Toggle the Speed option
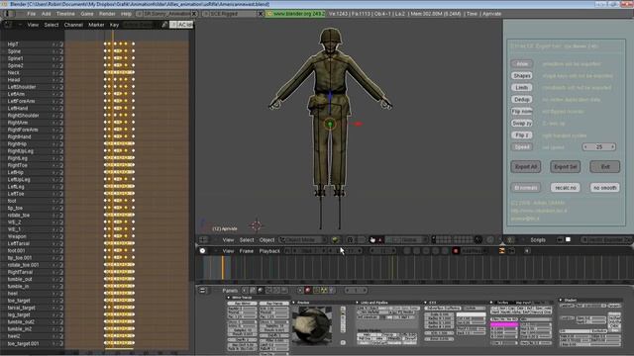The image size is (634, 356). [x=522, y=147]
